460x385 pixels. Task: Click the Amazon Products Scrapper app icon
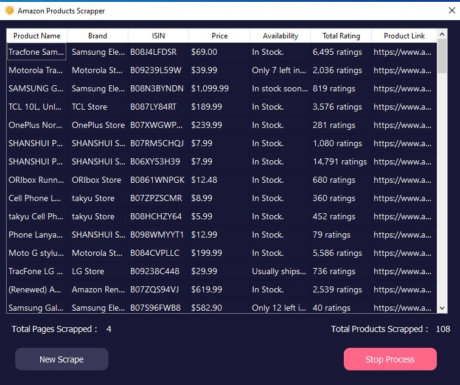pyautogui.click(x=10, y=10)
